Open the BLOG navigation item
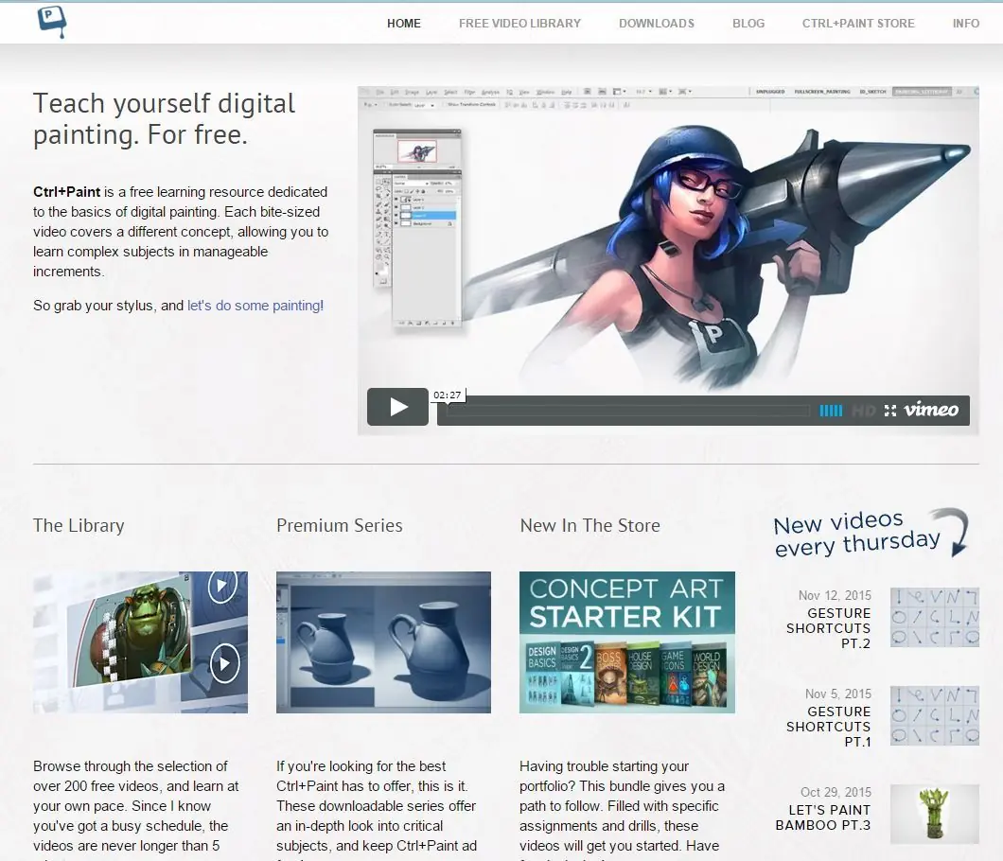1003x861 pixels. [x=748, y=24]
